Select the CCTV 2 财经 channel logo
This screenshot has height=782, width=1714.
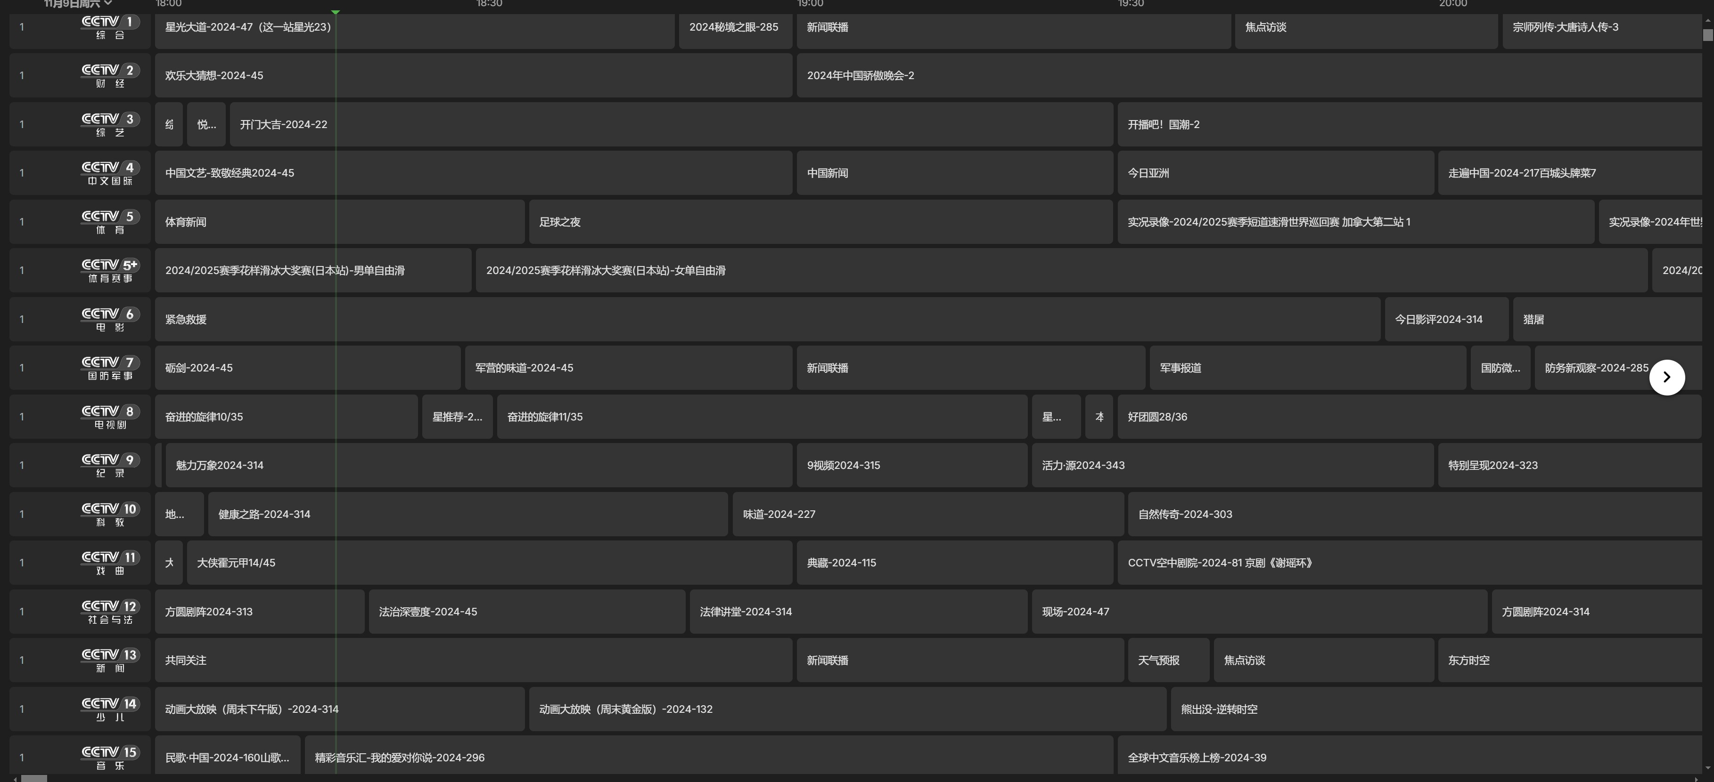click(110, 76)
